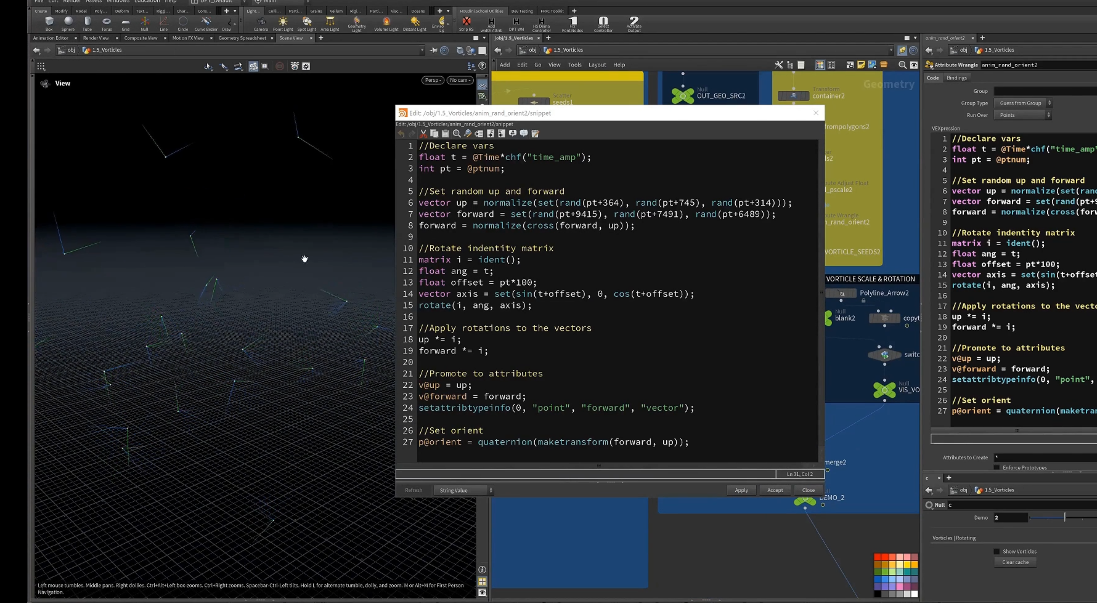This screenshot has width=1097, height=603.
Task: Select the OUT_GEO_SRC2 null node
Action: point(683,96)
